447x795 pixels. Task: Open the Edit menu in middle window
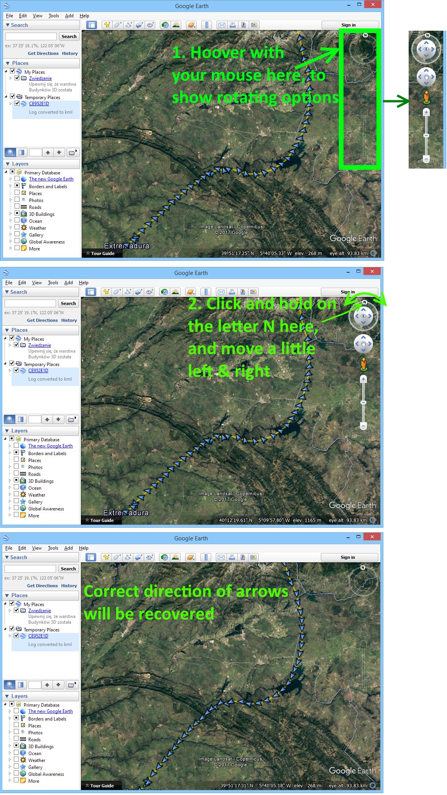[22, 283]
